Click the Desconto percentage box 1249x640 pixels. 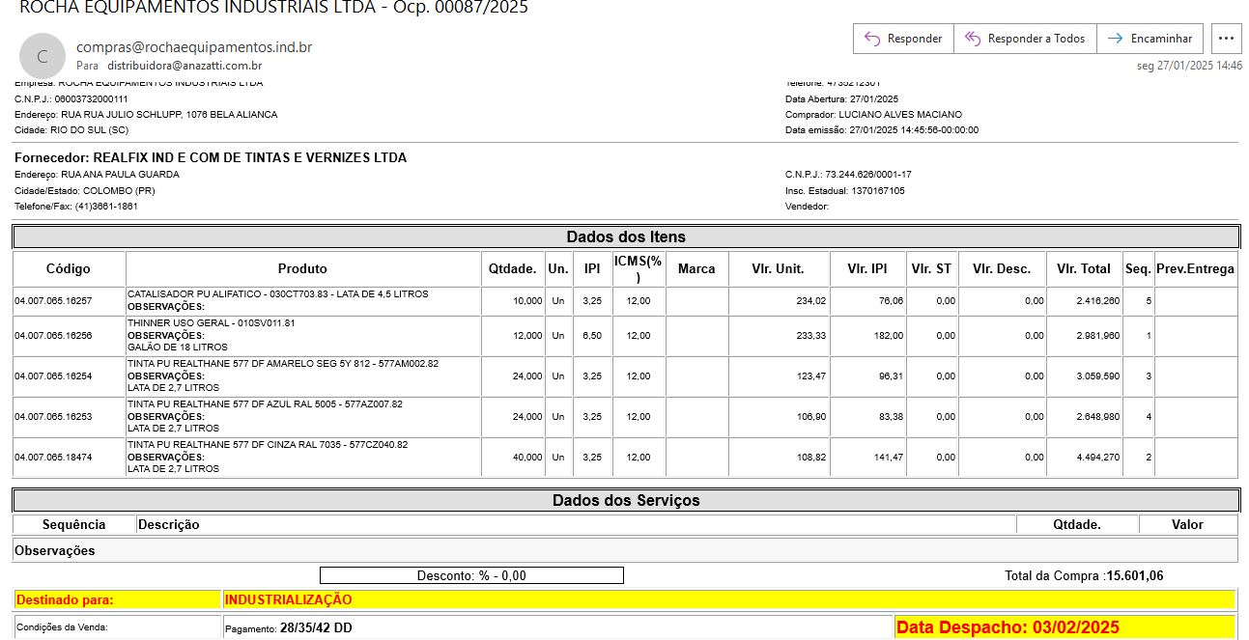point(471,575)
